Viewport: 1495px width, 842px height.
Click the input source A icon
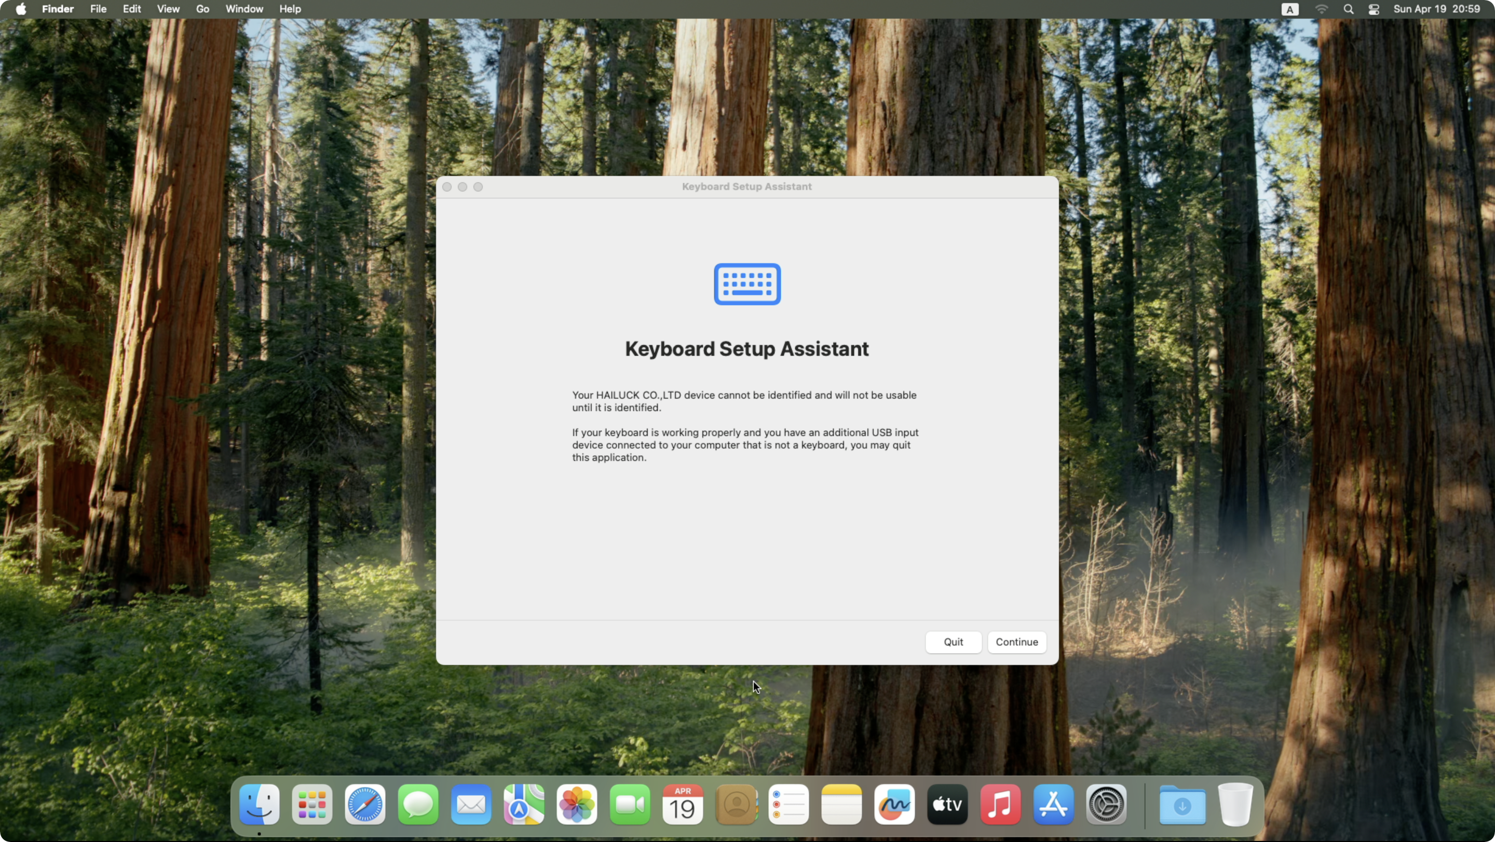(1289, 9)
